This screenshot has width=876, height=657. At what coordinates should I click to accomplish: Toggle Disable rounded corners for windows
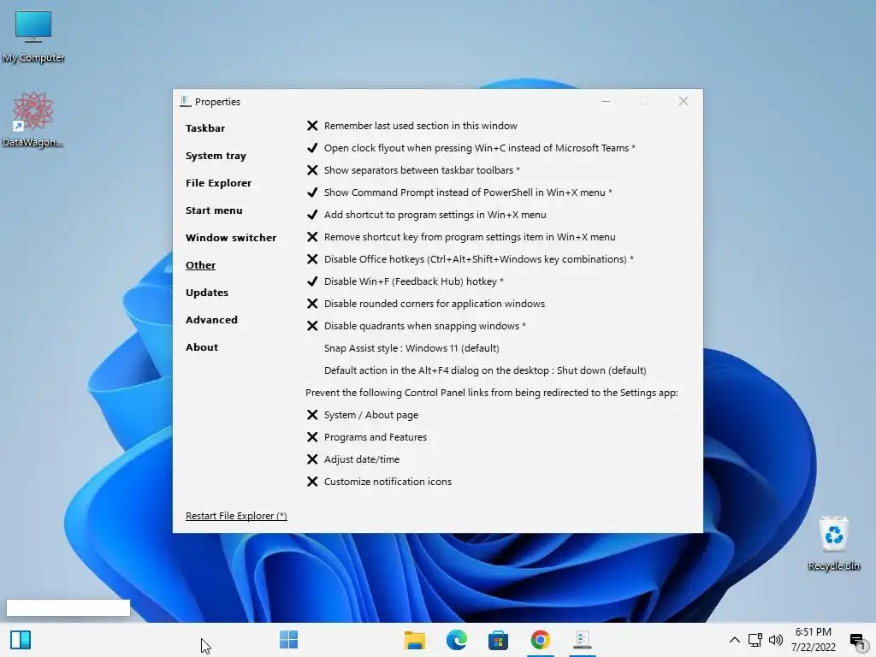426,304
